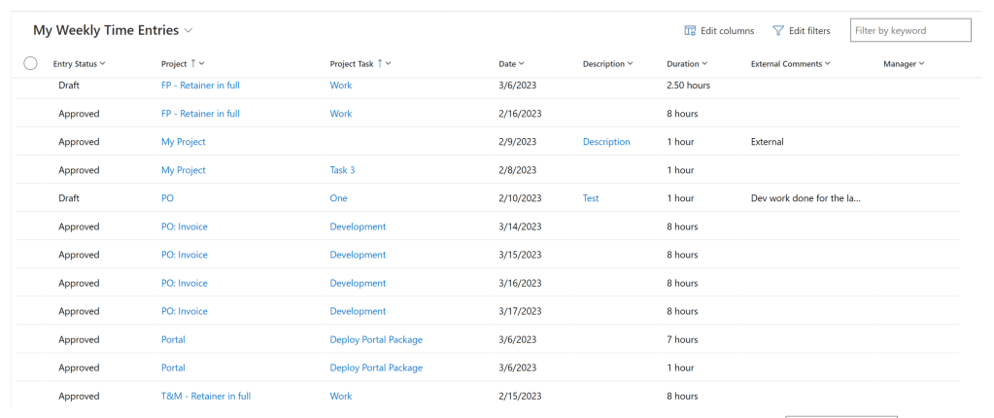The image size is (994, 418).
Task: Select the row dated 2/9/2023
Action: (30, 142)
